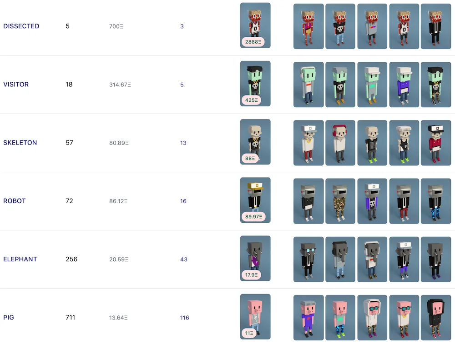Click the 43 listings count for Elephant
The image size is (455, 344).
coord(184,259)
